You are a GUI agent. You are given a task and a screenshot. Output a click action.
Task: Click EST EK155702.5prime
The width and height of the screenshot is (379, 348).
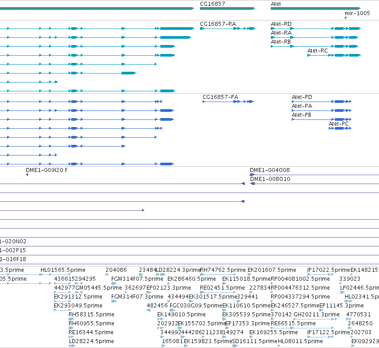202,323
